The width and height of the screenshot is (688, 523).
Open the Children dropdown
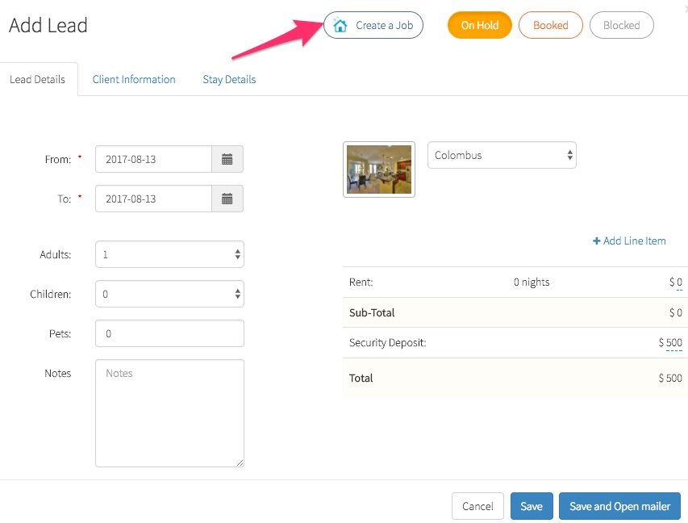169,293
